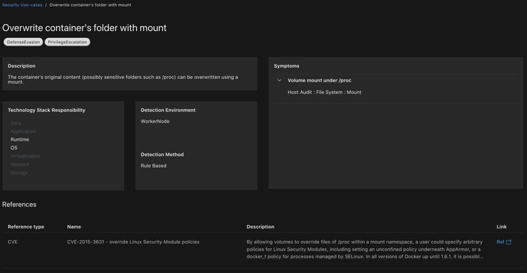Collapse the Volume mount under /proc chevron

(x=279, y=81)
